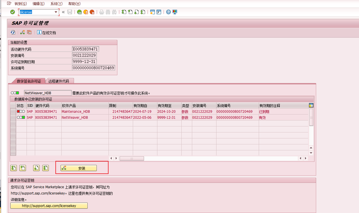Open 在线文档 info button
Screen dimensions: 359x213
47,32
